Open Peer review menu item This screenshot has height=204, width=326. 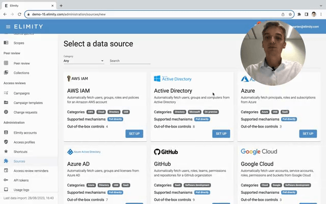tap(21, 63)
